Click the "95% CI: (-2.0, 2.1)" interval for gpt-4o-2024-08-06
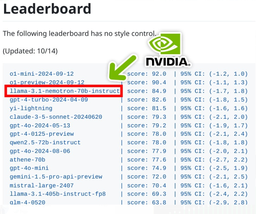 [214, 151]
